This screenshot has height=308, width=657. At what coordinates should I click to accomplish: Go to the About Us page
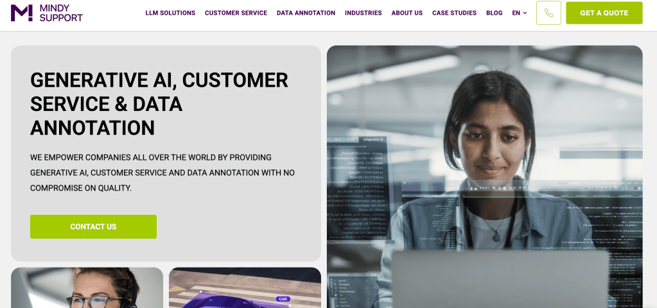point(407,13)
